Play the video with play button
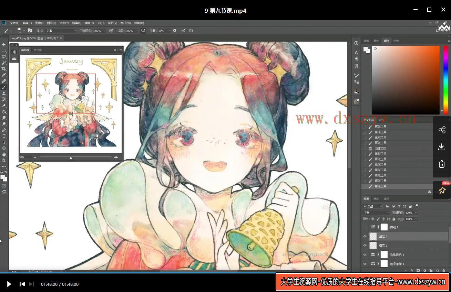The image size is (451, 292). (9, 284)
